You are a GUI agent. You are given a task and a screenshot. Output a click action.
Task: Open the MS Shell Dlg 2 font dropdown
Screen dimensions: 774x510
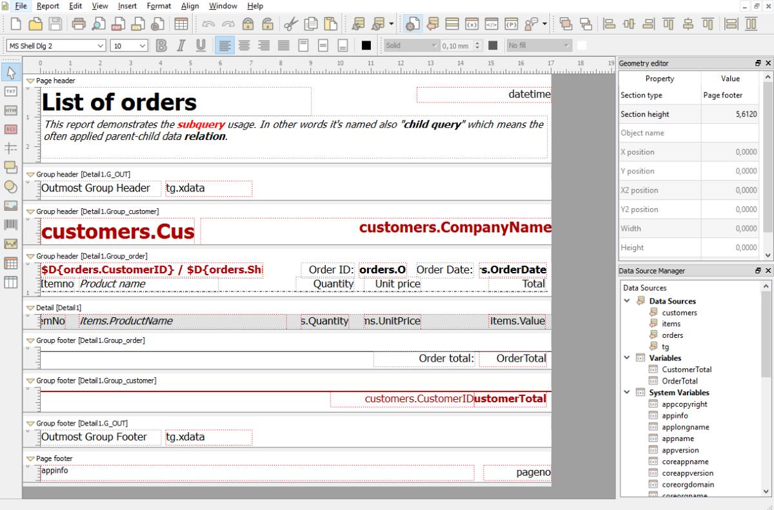[x=56, y=46]
